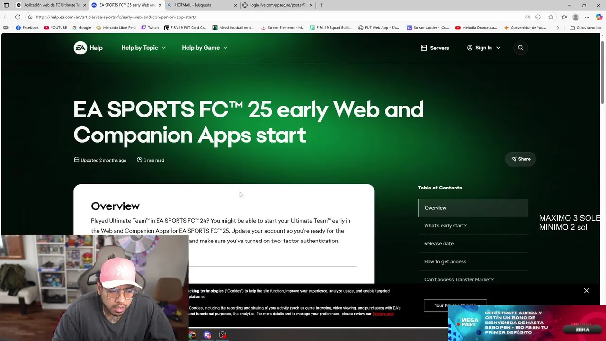The height and width of the screenshot is (341, 606).
Task: Open the Twitch bookmark
Action: [150, 28]
